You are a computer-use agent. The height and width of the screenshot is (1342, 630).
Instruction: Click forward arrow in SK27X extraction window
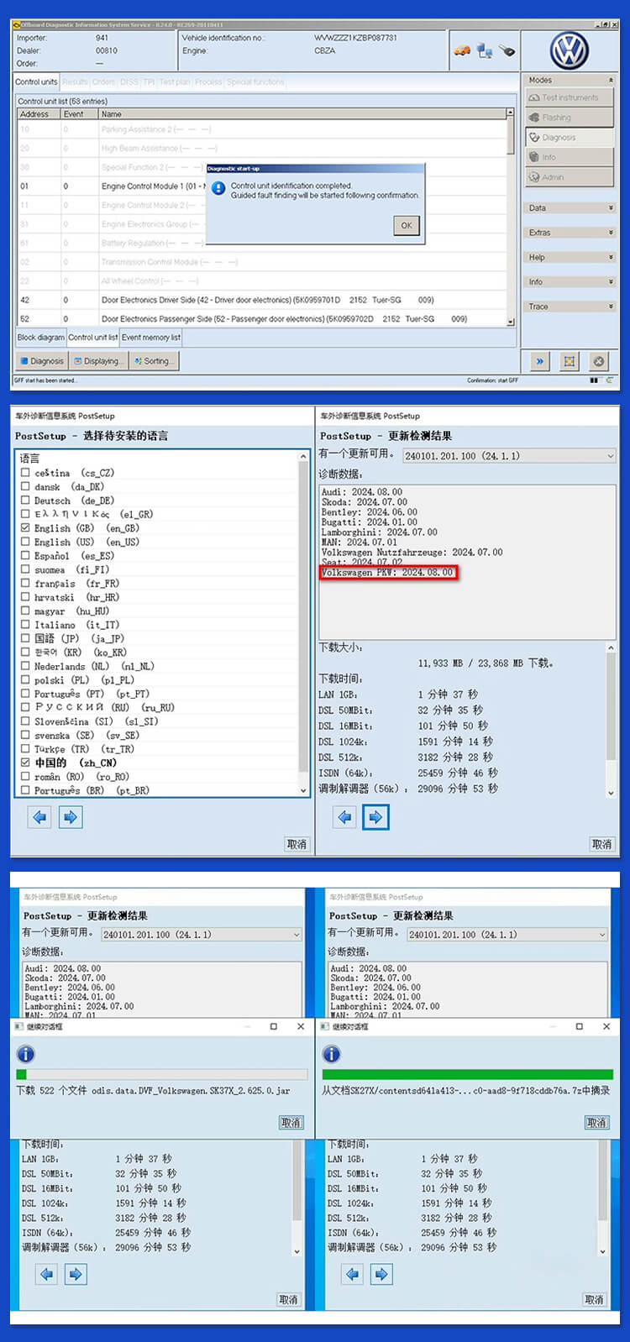(381, 1274)
